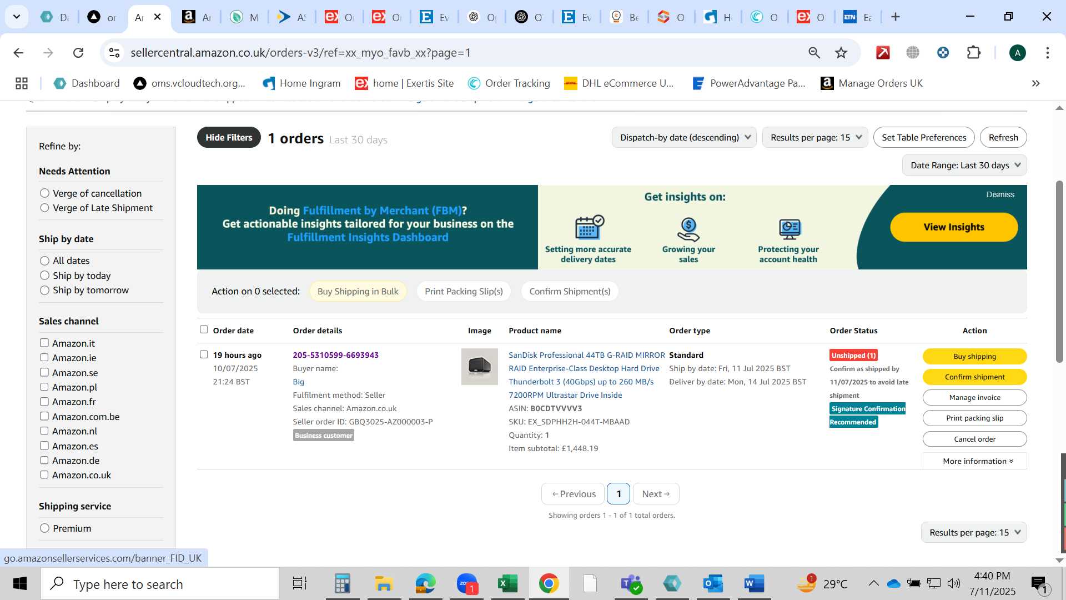
Task: Click Set Table Preferences
Action: click(924, 137)
